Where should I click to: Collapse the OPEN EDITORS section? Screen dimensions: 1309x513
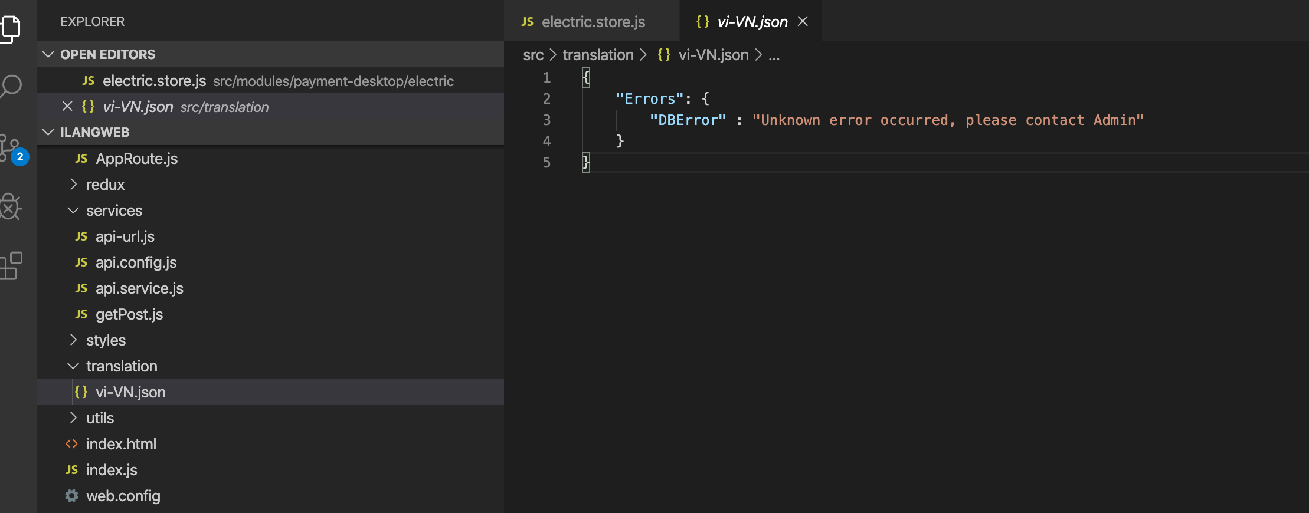tap(48, 54)
